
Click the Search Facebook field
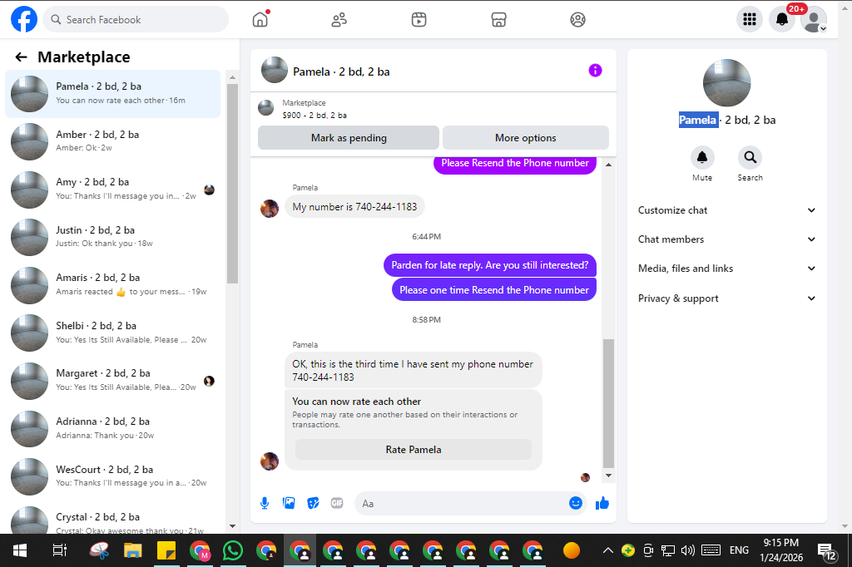coord(136,20)
